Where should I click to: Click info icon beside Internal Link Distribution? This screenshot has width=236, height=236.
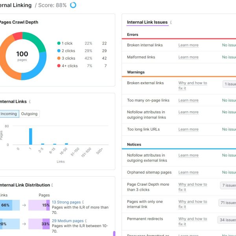pos(52,185)
